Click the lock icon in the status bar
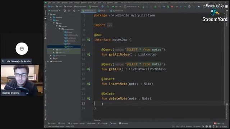This screenshot has height=129, width=230. 203,126
